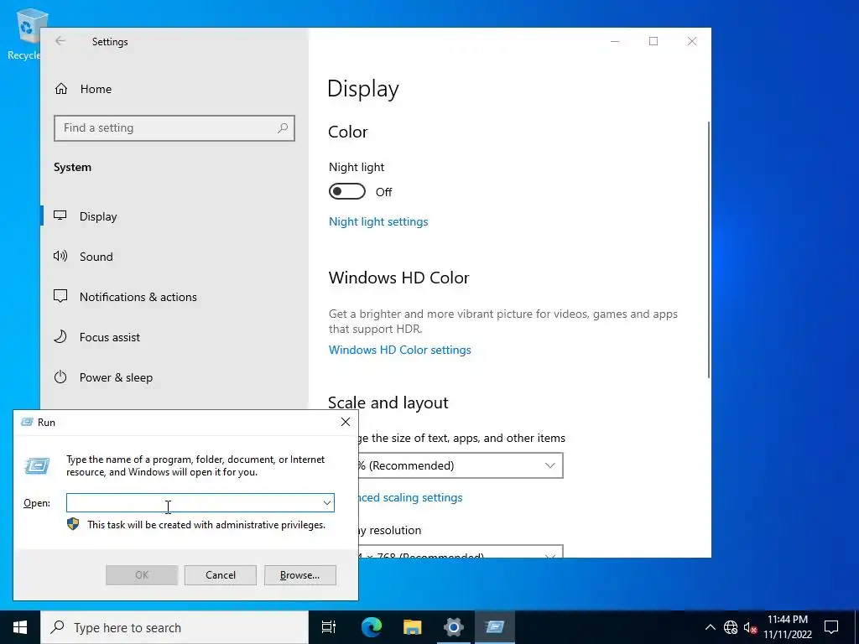Click the Settings gear taskbar icon
Screen dimensions: 859x644
453,627
